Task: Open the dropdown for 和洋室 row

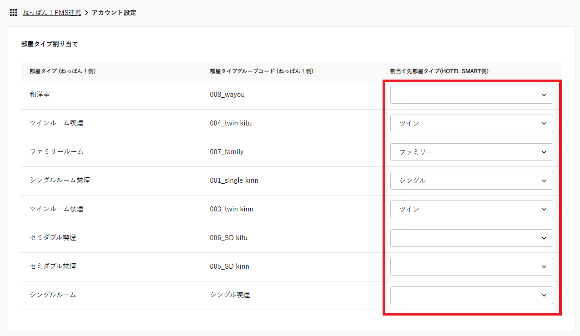Action: [x=471, y=95]
